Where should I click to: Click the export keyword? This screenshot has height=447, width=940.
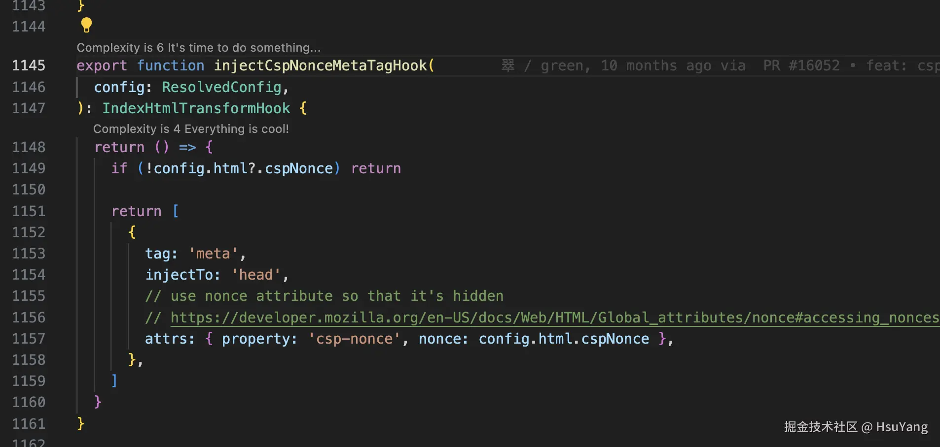[102, 65]
